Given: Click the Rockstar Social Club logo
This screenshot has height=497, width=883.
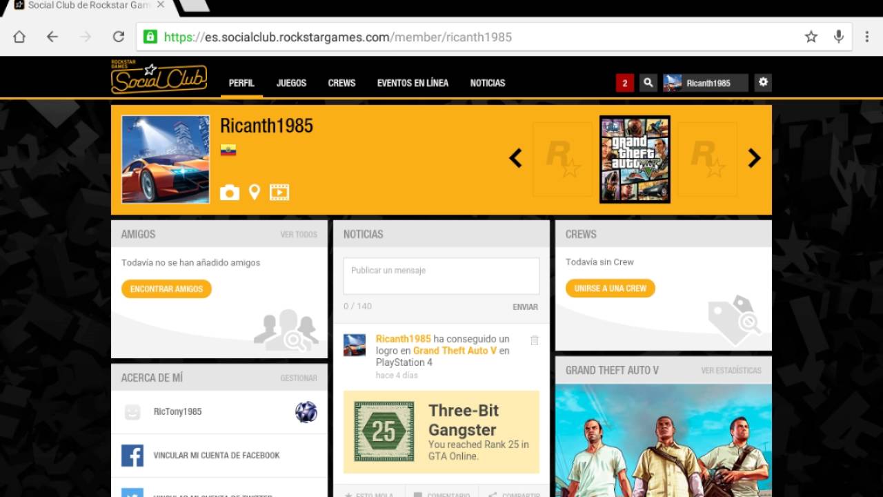Looking at the screenshot, I should 158,77.
